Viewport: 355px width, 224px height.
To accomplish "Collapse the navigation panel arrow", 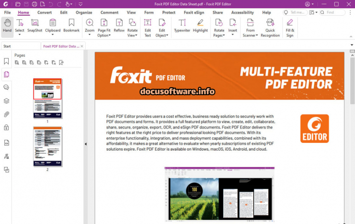I will (x=86, y=144).
